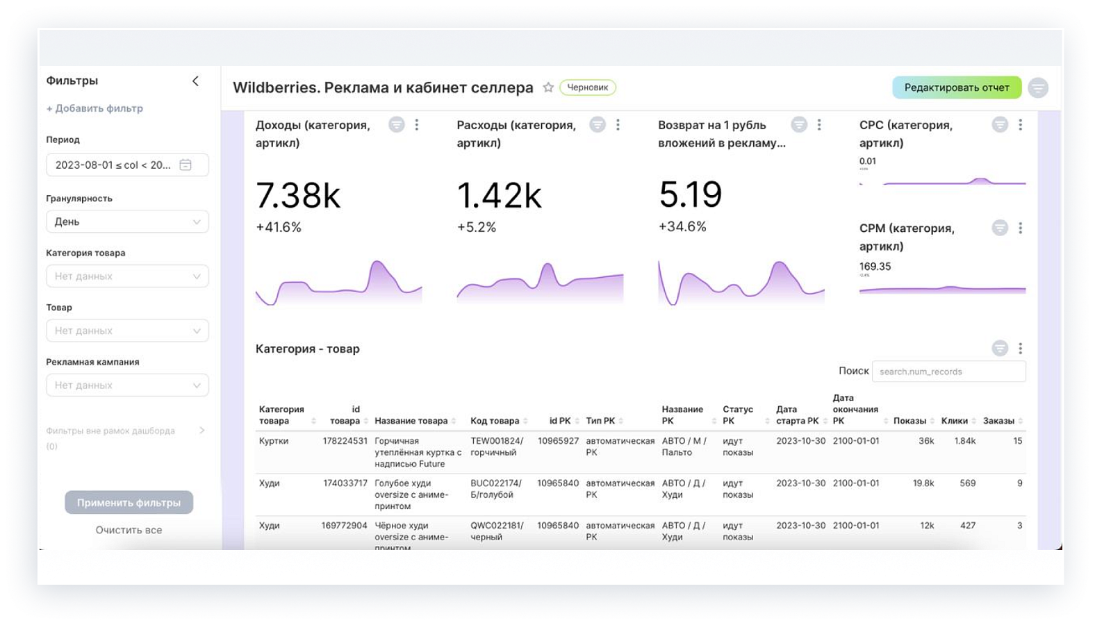Open the calendar icon in Период field
This screenshot has height=625, width=1095.
[186, 165]
